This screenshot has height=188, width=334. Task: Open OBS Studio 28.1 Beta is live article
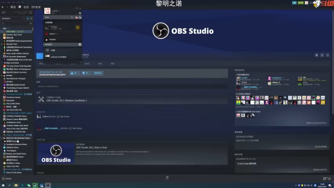[91, 147]
